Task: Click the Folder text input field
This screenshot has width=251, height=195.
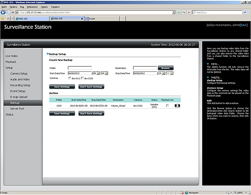Action: tap(79, 68)
